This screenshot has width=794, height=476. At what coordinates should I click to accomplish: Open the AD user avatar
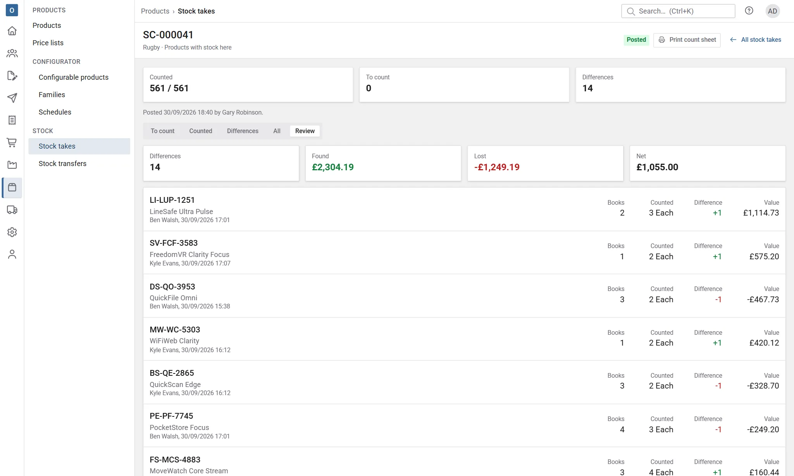772,11
